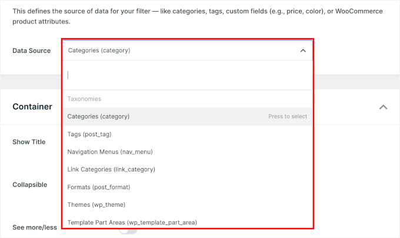Pick Template Part Areas (wp_template_part_area)
400x238 pixels.
point(132,223)
